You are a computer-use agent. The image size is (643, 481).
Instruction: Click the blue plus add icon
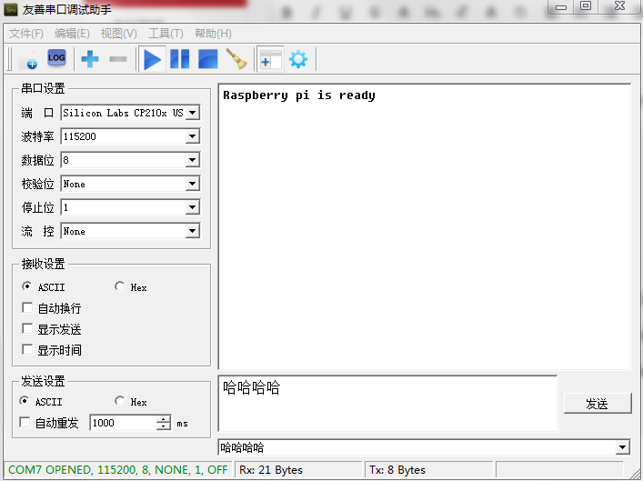[x=90, y=59]
